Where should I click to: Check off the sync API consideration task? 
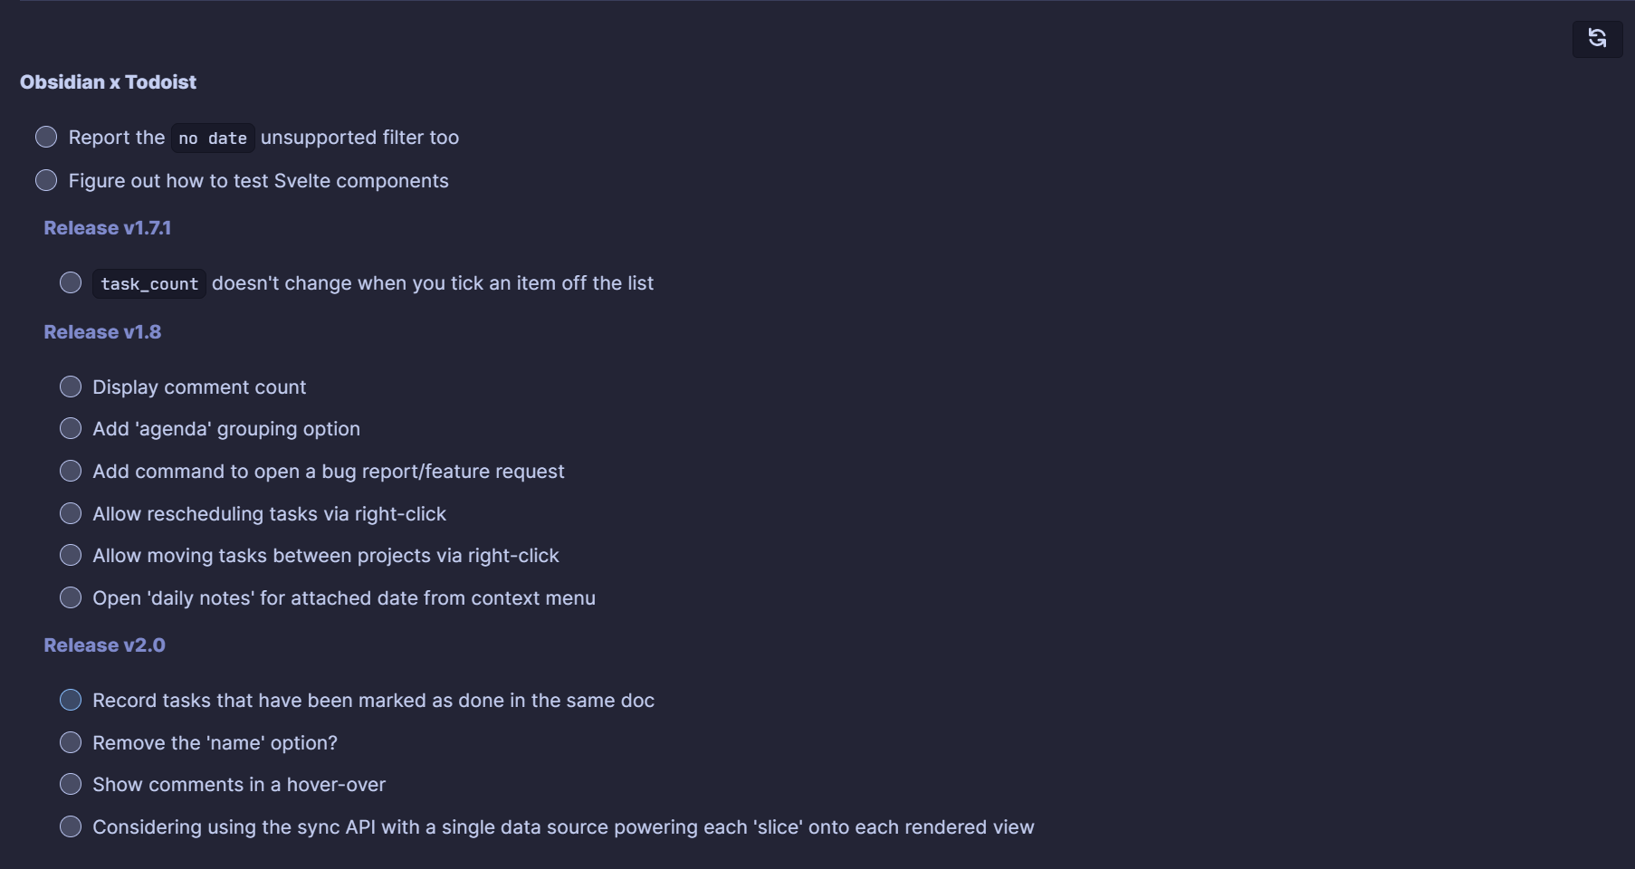[71, 826]
